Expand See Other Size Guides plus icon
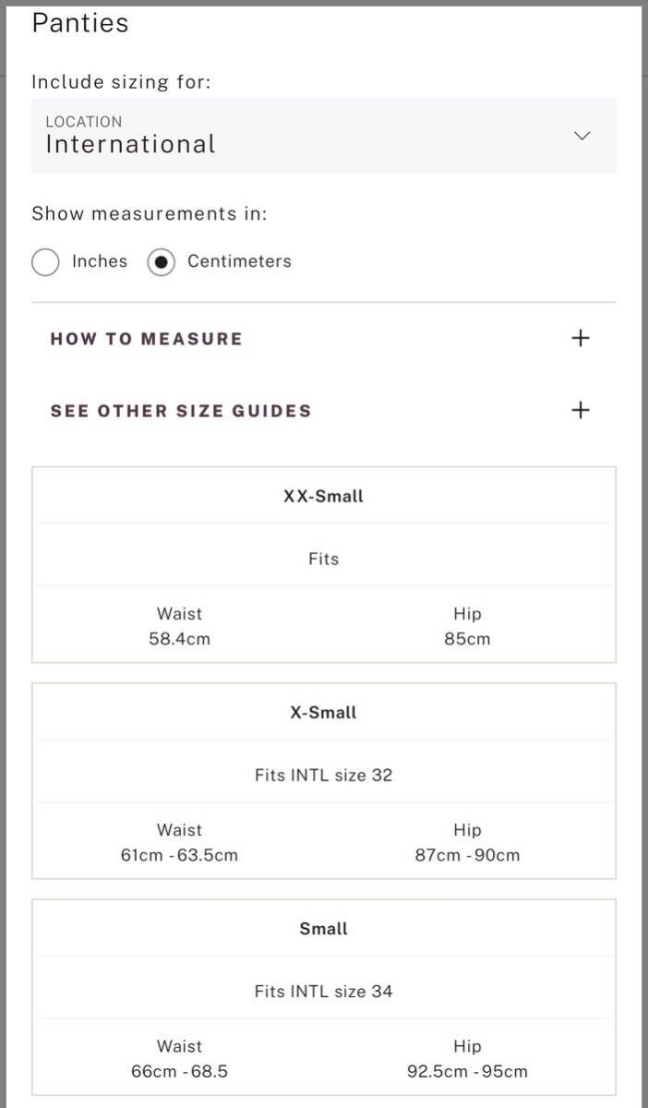This screenshot has height=1108, width=648. pyautogui.click(x=580, y=410)
